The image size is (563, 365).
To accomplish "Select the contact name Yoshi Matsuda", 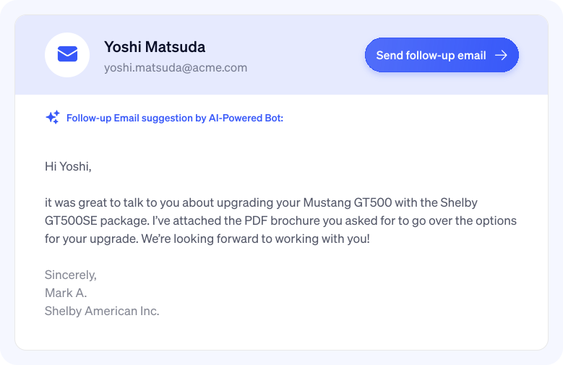I will (x=155, y=47).
